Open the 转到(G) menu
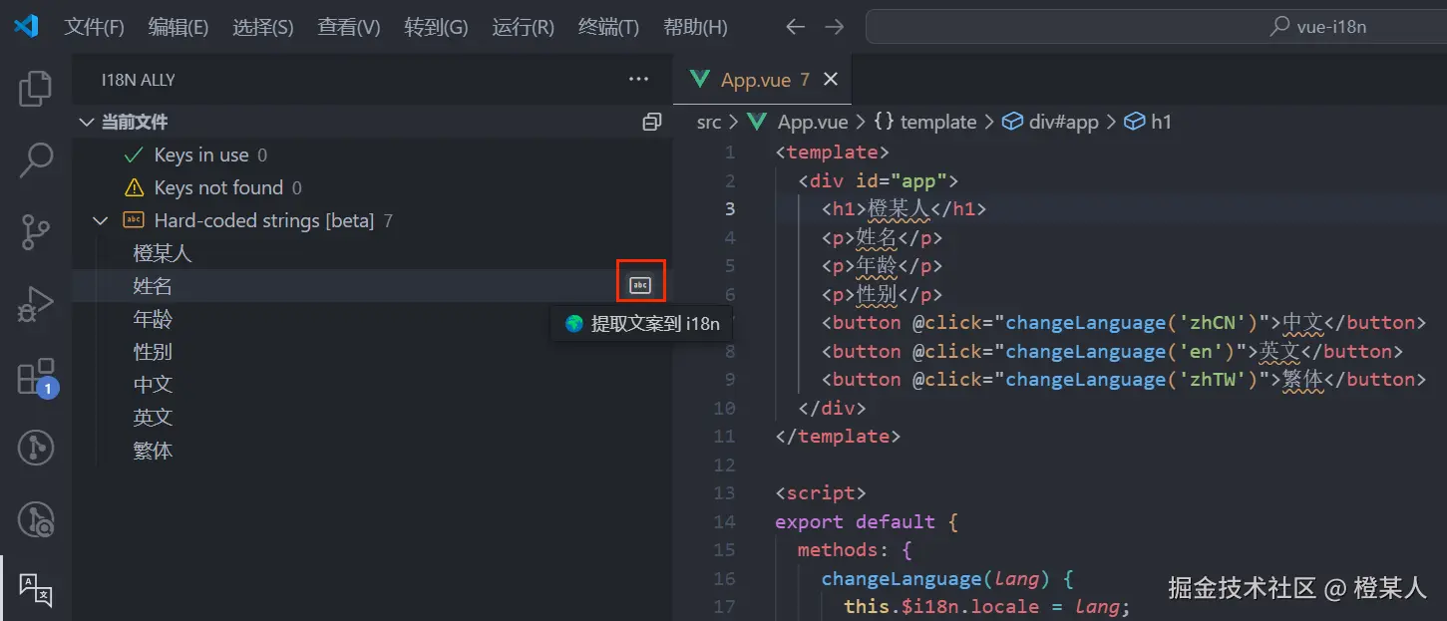Viewport: 1447px width, 621px height. point(436,27)
